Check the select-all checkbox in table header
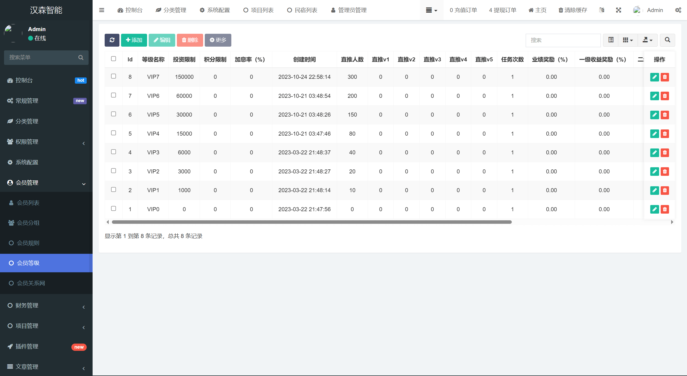 pyautogui.click(x=114, y=59)
